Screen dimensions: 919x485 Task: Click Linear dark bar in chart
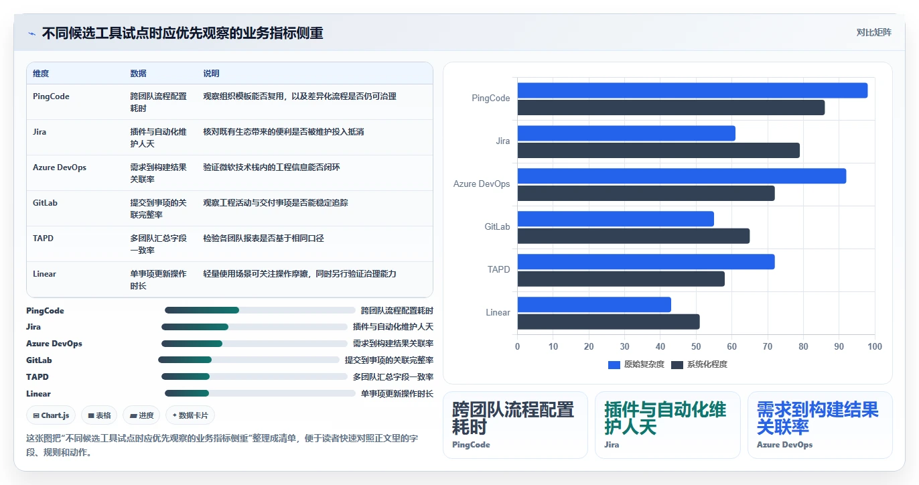(609, 322)
